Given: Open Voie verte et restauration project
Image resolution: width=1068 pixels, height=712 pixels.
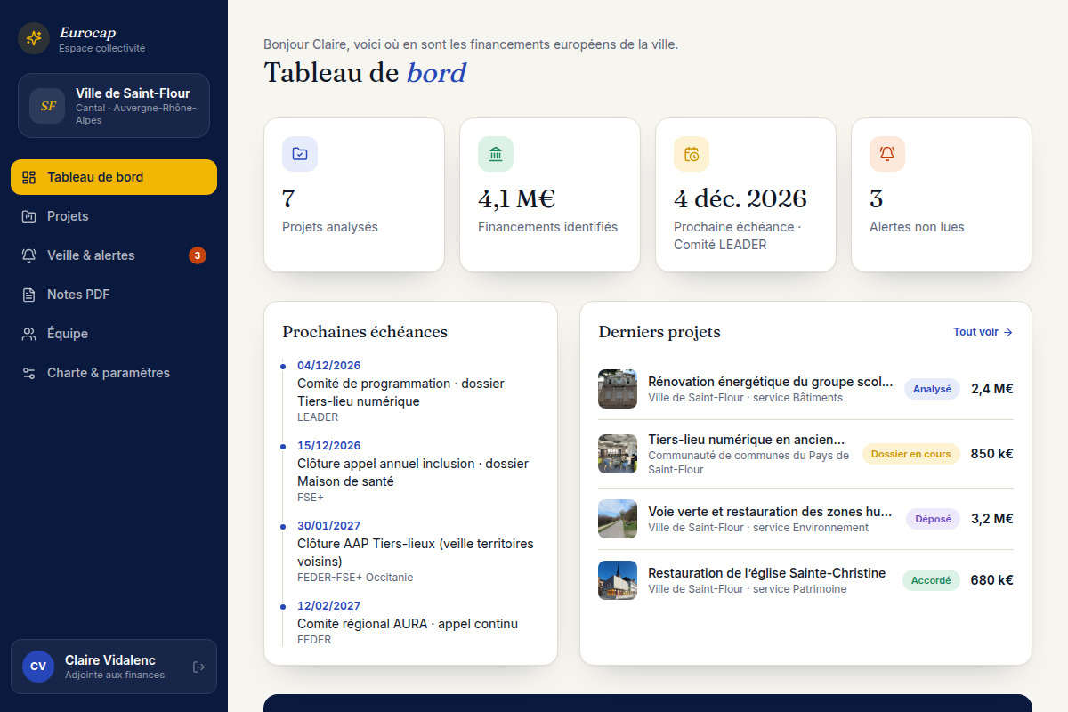Looking at the screenshot, I should point(805,519).
